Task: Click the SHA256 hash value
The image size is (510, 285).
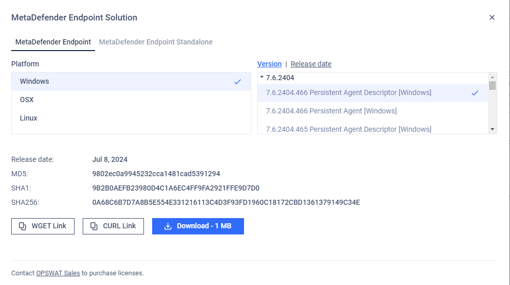Action: (x=226, y=202)
